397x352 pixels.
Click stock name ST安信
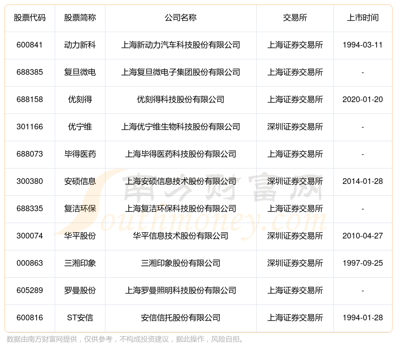(x=80, y=318)
